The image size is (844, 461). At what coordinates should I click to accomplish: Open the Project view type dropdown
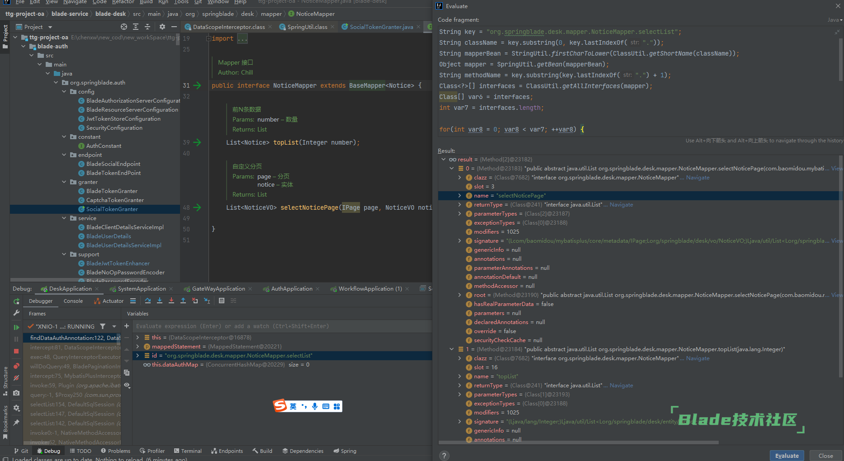pyautogui.click(x=50, y=27)
